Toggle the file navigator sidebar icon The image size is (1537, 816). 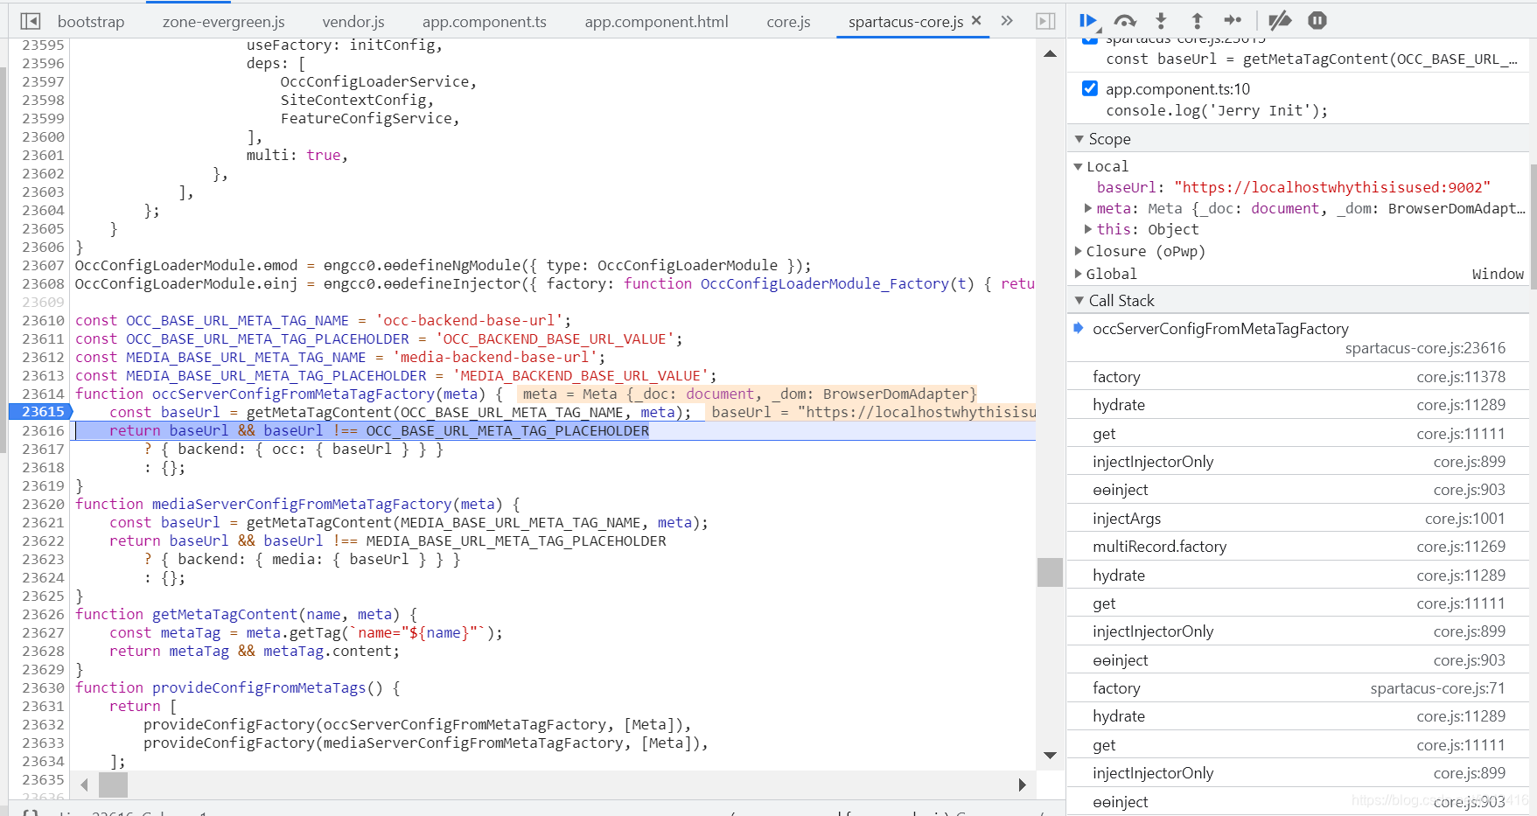(31, 21)
